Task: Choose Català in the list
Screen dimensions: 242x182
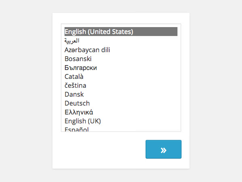Action: [74, 76]
